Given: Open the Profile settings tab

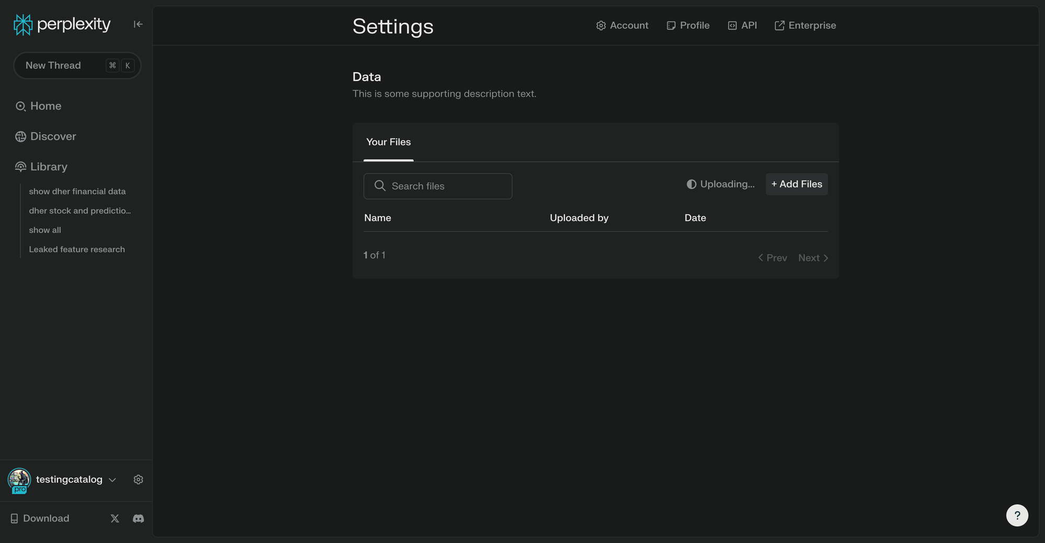Looking at the screenshot, I should 688,26.
